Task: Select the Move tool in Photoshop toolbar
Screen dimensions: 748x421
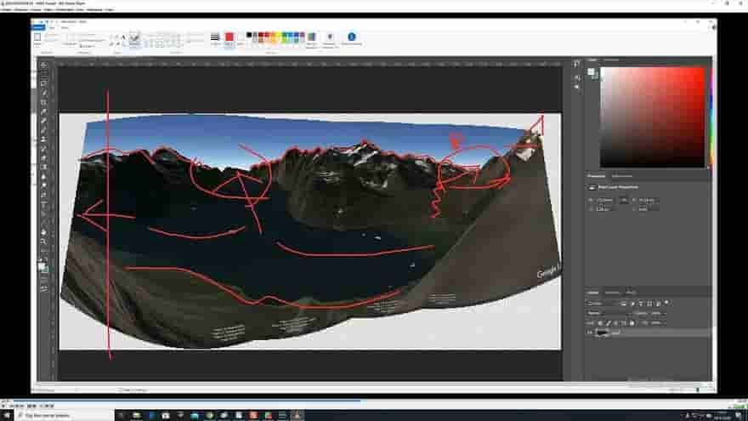Action: [43, 65]
